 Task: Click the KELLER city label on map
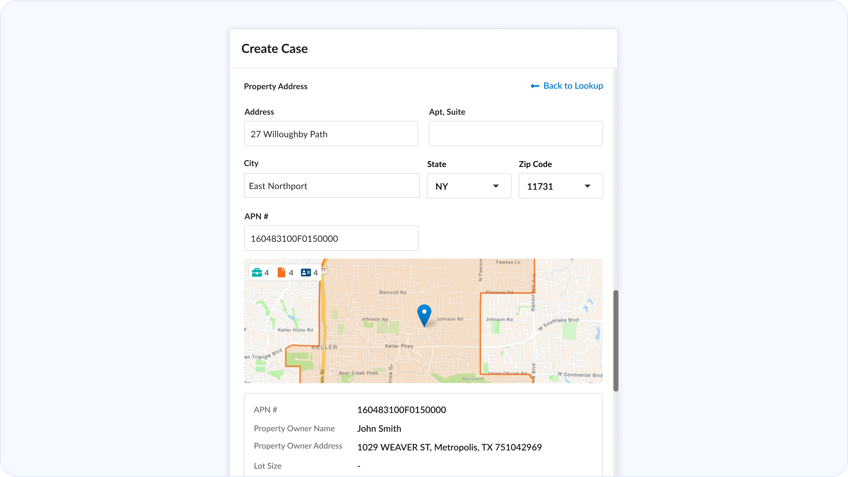[x=324, y=347]
